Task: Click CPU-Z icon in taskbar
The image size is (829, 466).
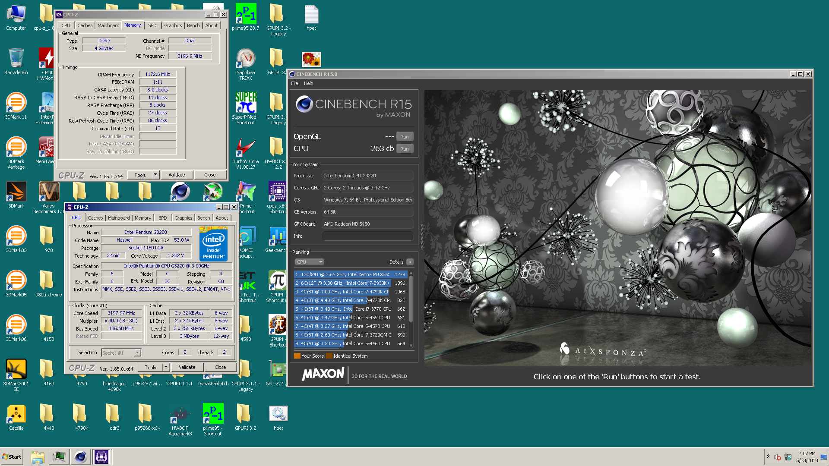Action: [x=101, y=457]
